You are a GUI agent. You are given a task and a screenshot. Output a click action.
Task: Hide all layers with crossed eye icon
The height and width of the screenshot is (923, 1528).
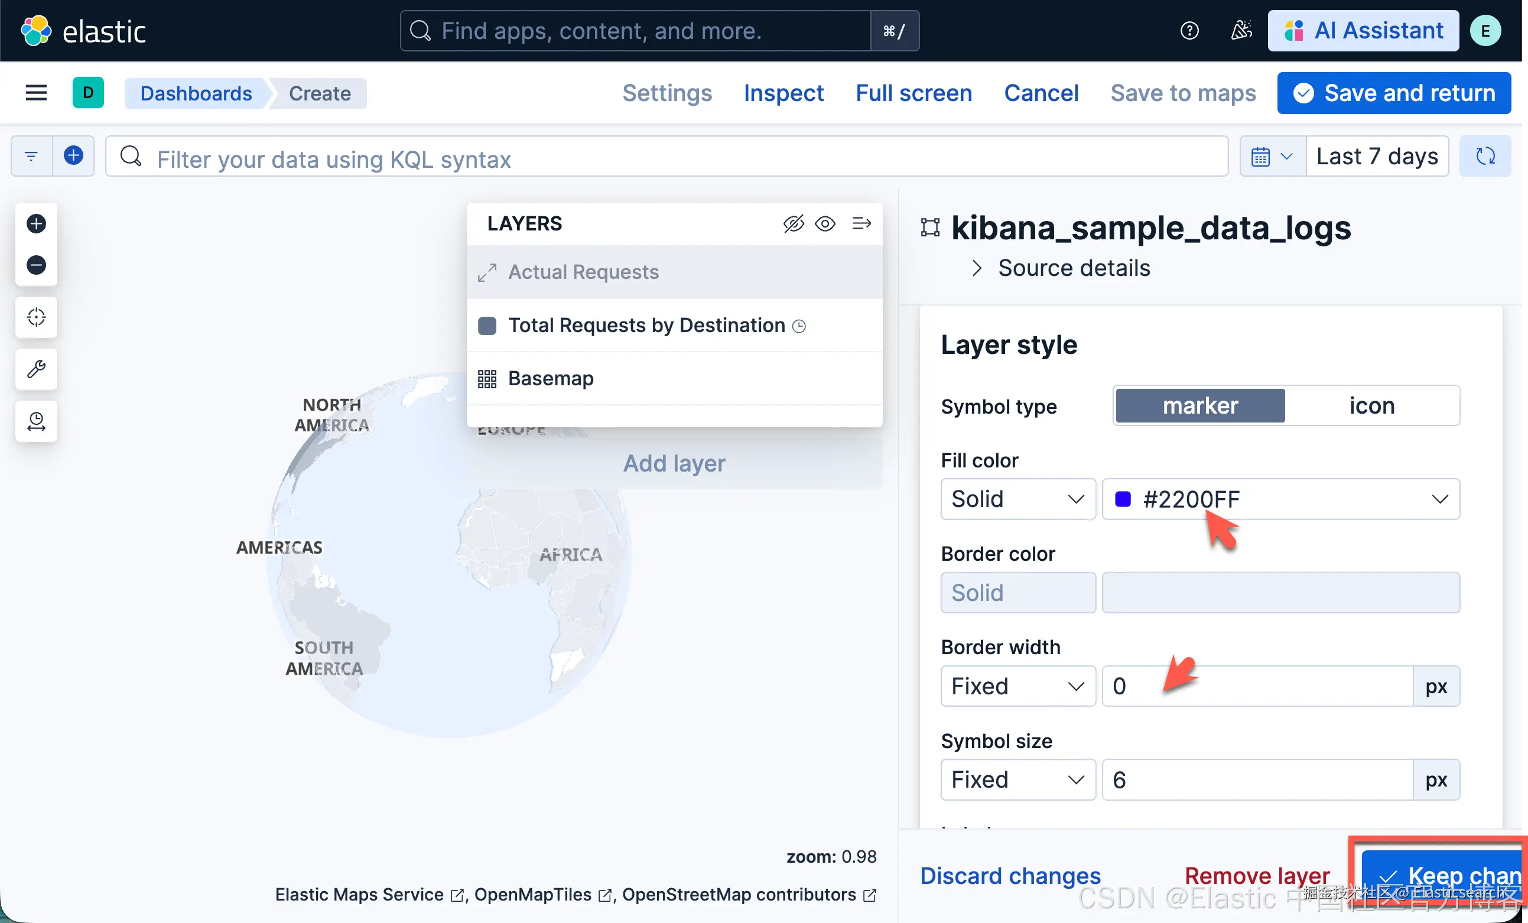click(793, 223)
